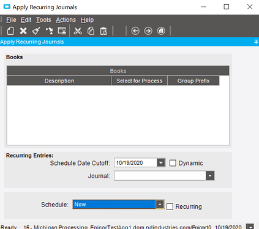Click the Process with hourglass toolbar icon
259x229 pixels.
(x=62, y=31)
